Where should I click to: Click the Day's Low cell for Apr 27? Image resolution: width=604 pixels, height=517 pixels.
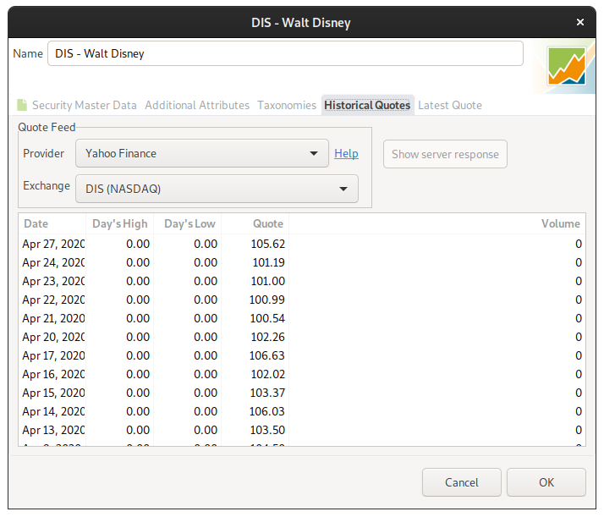click(x=206, y=244)
